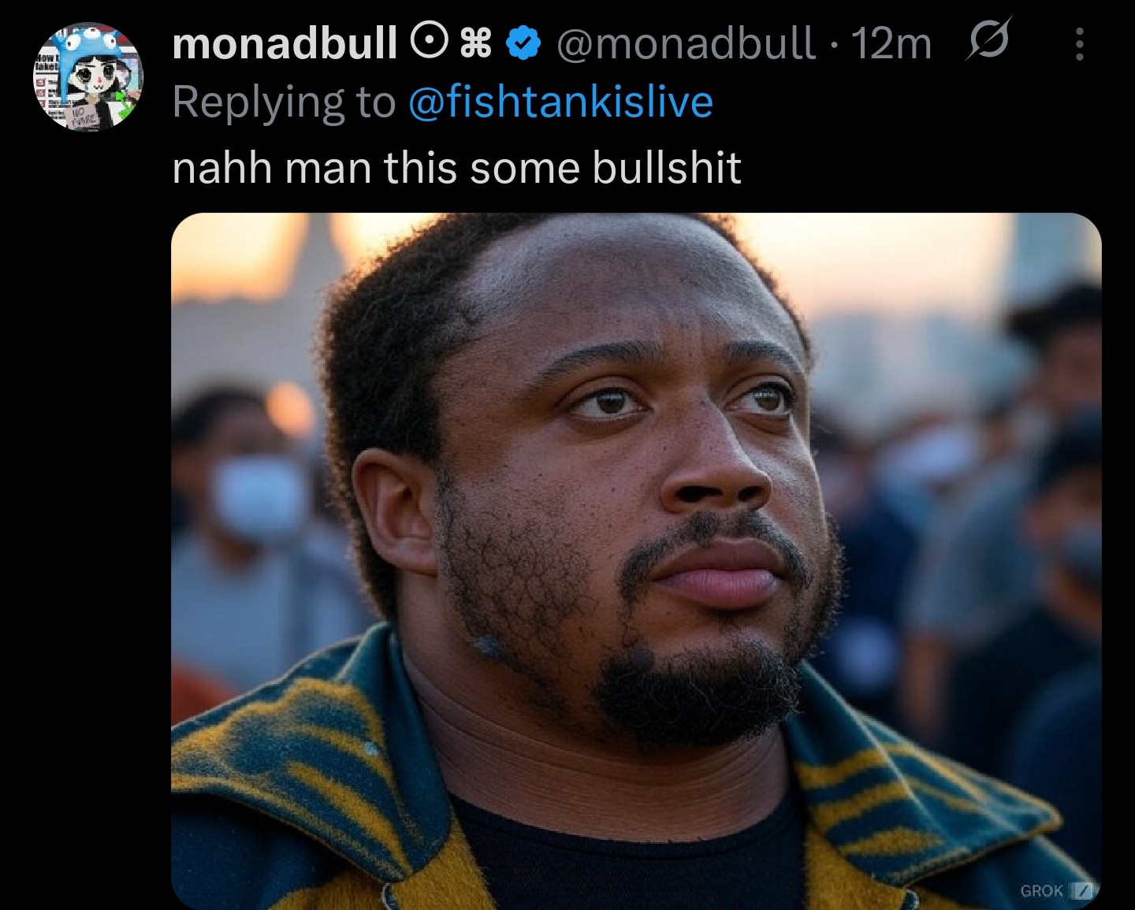
Task: Open the tweet via 12m timestamp
Action: [x=891, y=43]
